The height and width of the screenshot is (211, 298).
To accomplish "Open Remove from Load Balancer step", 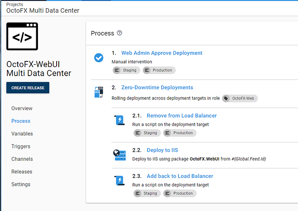I will 182,115.
